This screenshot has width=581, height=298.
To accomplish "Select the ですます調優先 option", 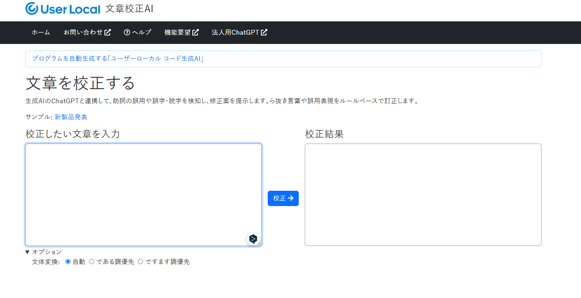I will click(x=140, y=261).
